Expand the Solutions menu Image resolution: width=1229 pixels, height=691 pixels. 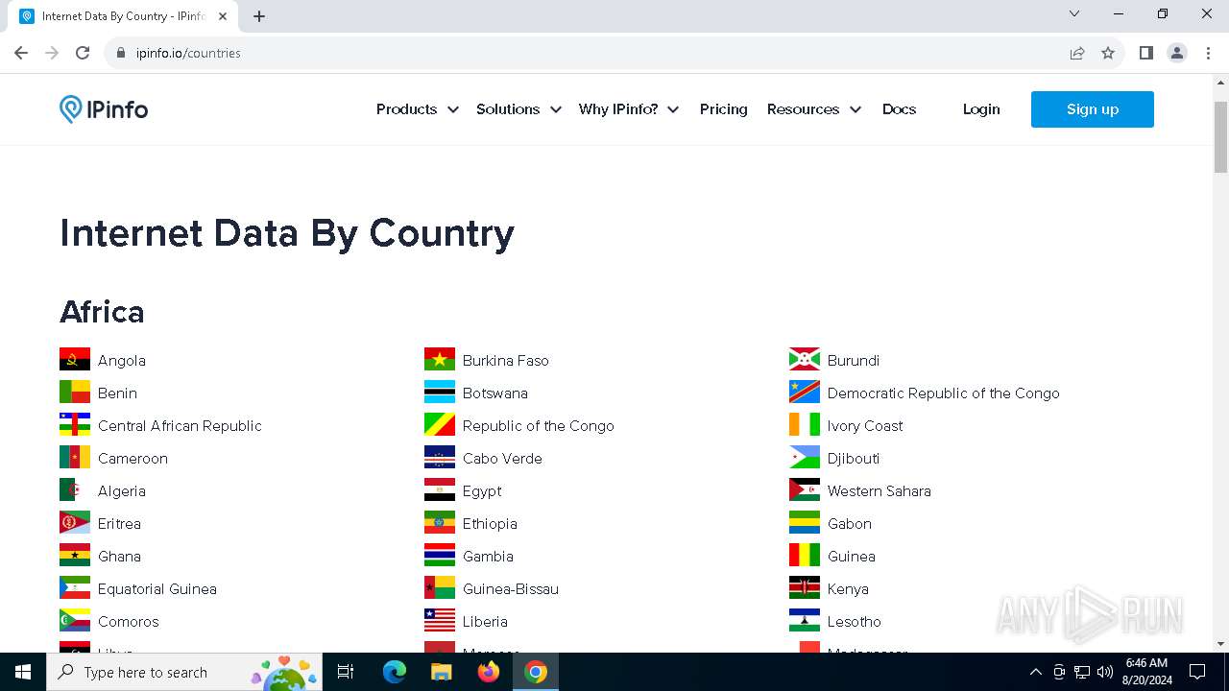518,109
